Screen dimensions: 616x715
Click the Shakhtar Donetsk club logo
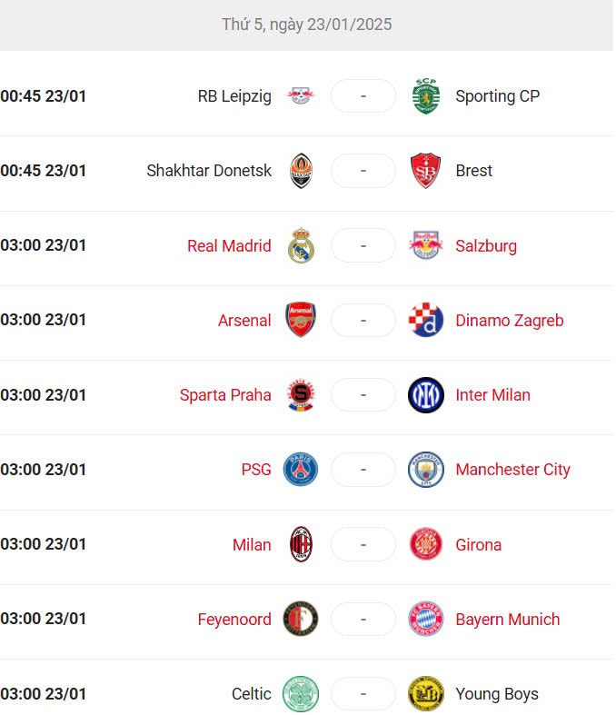301,171
